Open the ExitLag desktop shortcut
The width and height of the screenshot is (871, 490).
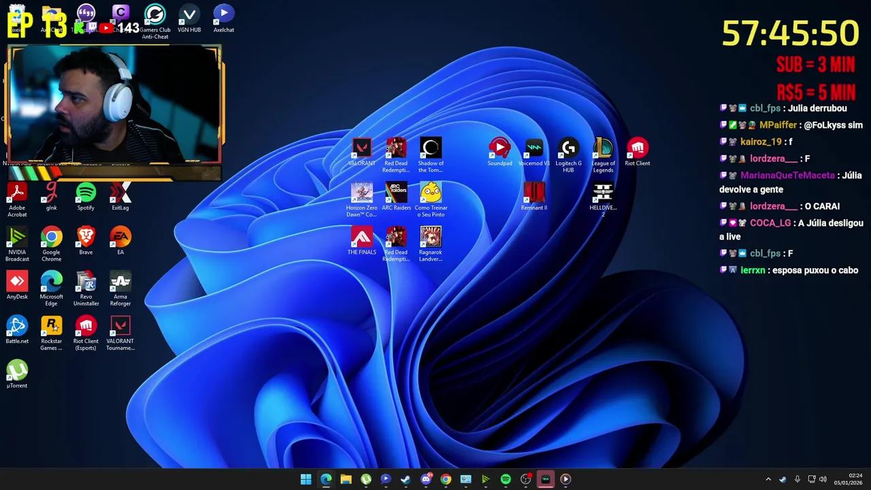point(120,197)
